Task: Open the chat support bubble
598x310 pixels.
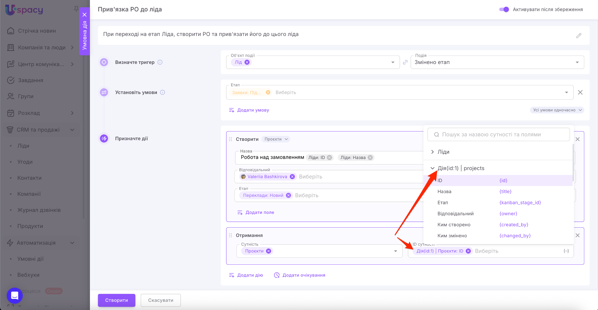Action: tap(15, 295)
